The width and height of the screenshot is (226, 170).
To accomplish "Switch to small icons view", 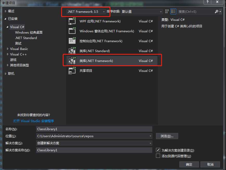I will pyautogui.click(x=167, y=11).
